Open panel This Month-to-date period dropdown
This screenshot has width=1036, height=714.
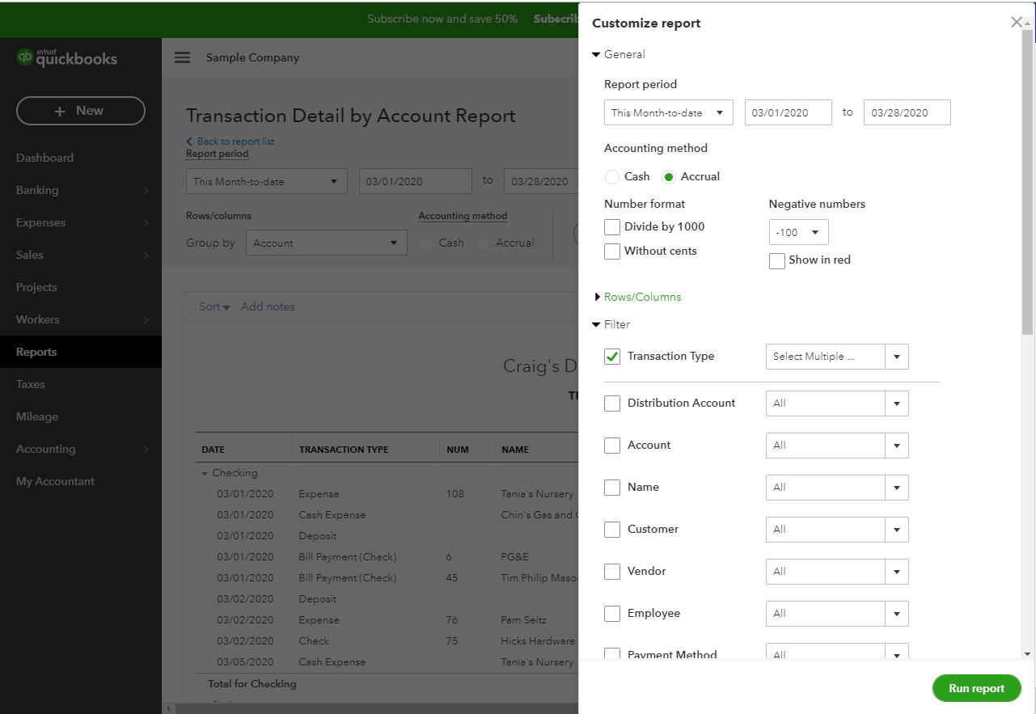669,112
